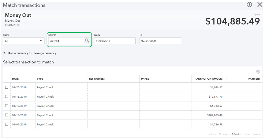Screen dimensions: 265x140
Task: Edit the To date field
Action: click(160, 41)
